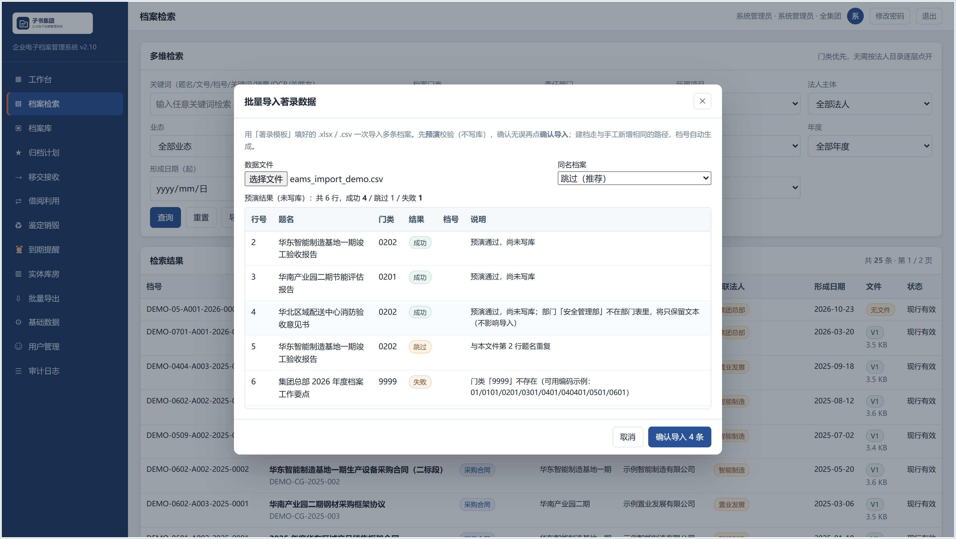
Task: Click the 档案库 sidebar icon
Action: click(x=18, y=128)
